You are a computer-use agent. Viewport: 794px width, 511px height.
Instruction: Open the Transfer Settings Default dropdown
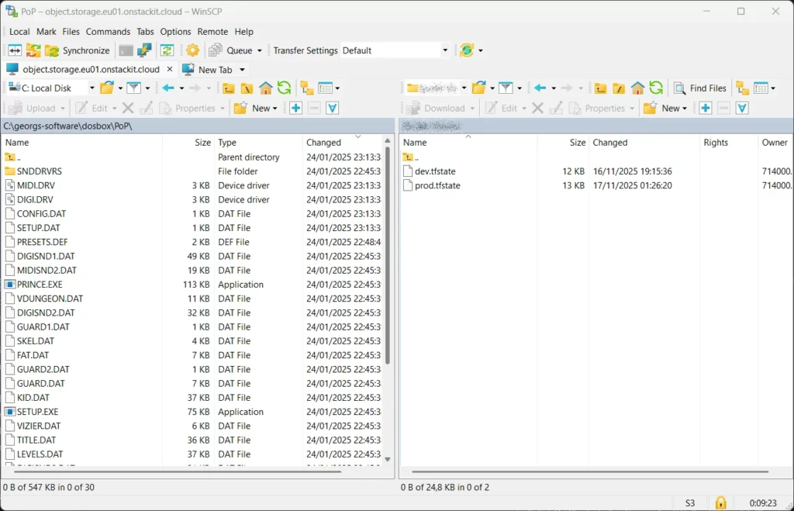[x=446, y=52]
